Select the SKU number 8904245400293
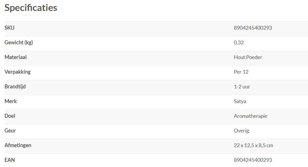Viewport: 308px width, 167px height. coord(253,28)
